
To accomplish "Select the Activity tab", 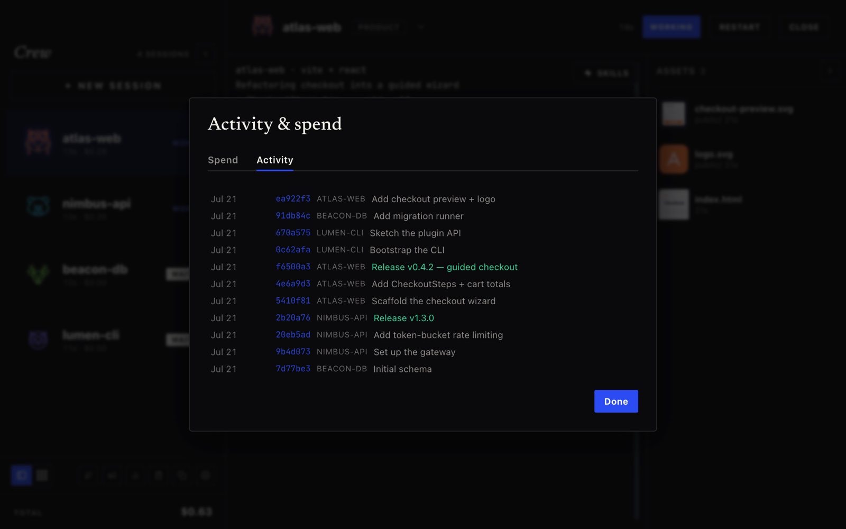I will tap(274, 160).
